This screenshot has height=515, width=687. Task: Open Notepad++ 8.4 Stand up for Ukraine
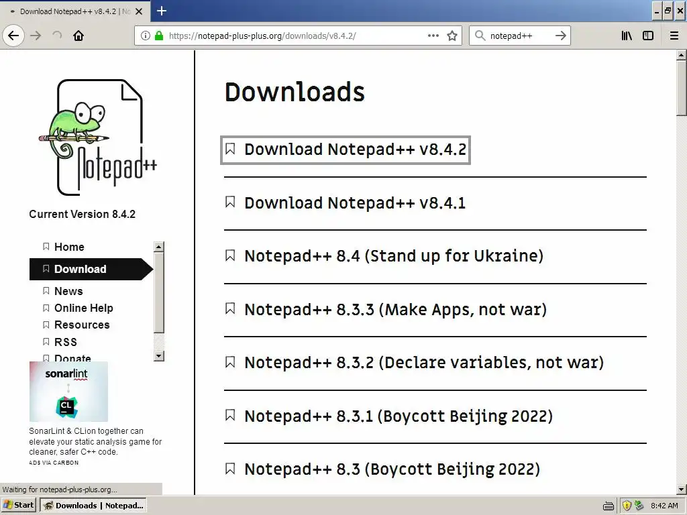[393, 255]
